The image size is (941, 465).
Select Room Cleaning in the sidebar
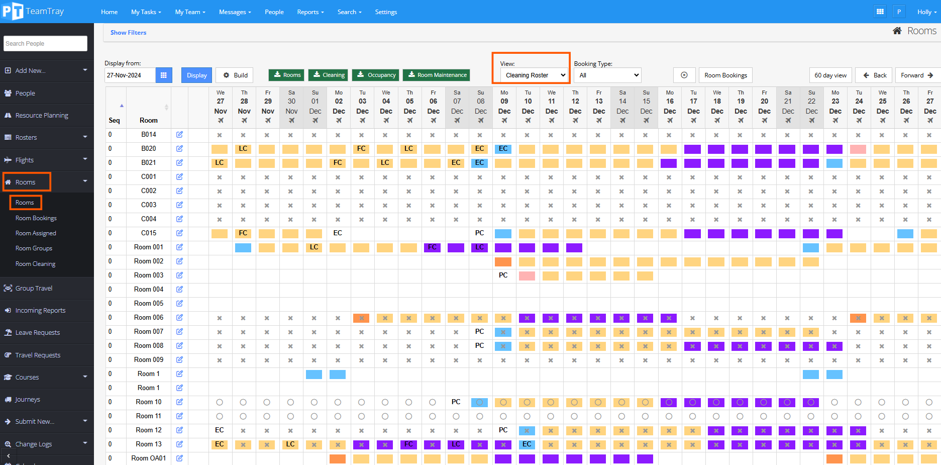coord(35,264)
